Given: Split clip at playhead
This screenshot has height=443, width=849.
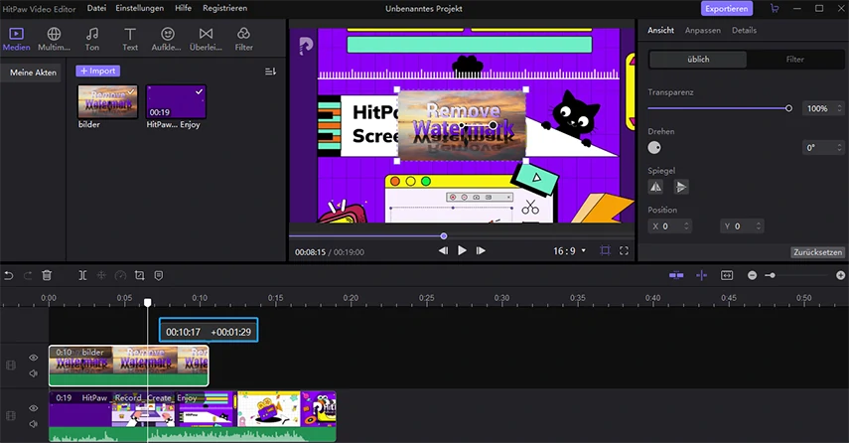Looking at the screenshot, I should 82,276.
